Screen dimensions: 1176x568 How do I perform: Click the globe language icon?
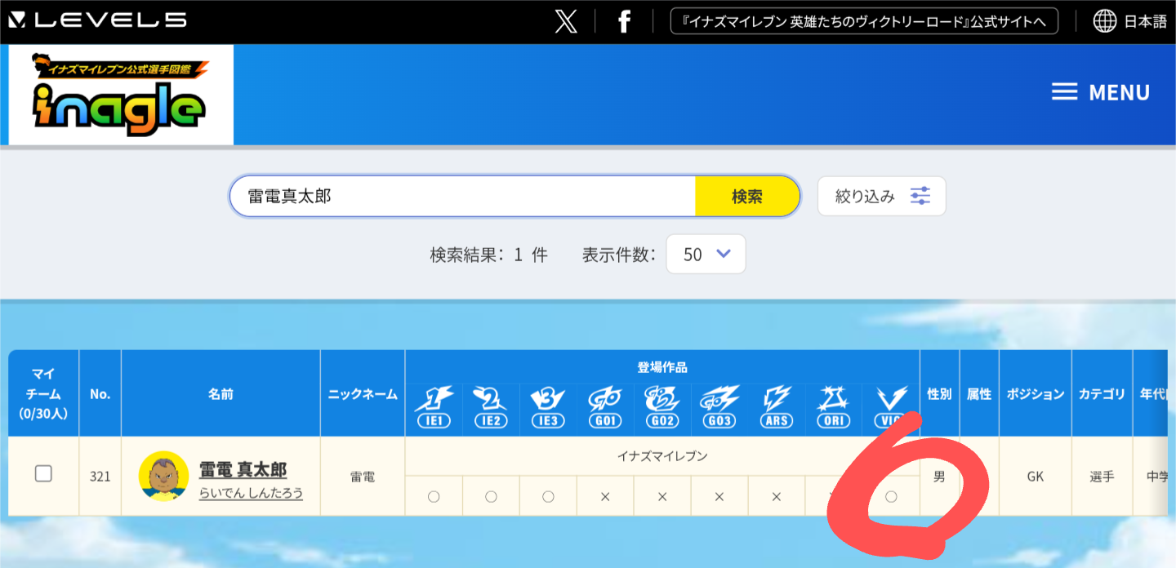click(x=1104, y=22)
